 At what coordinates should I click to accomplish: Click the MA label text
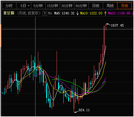tap(50, 13)
